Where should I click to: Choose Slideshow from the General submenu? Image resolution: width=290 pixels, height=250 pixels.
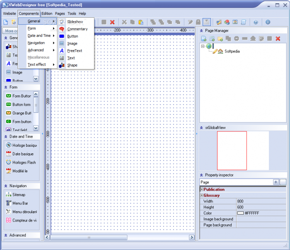(75, 21)
